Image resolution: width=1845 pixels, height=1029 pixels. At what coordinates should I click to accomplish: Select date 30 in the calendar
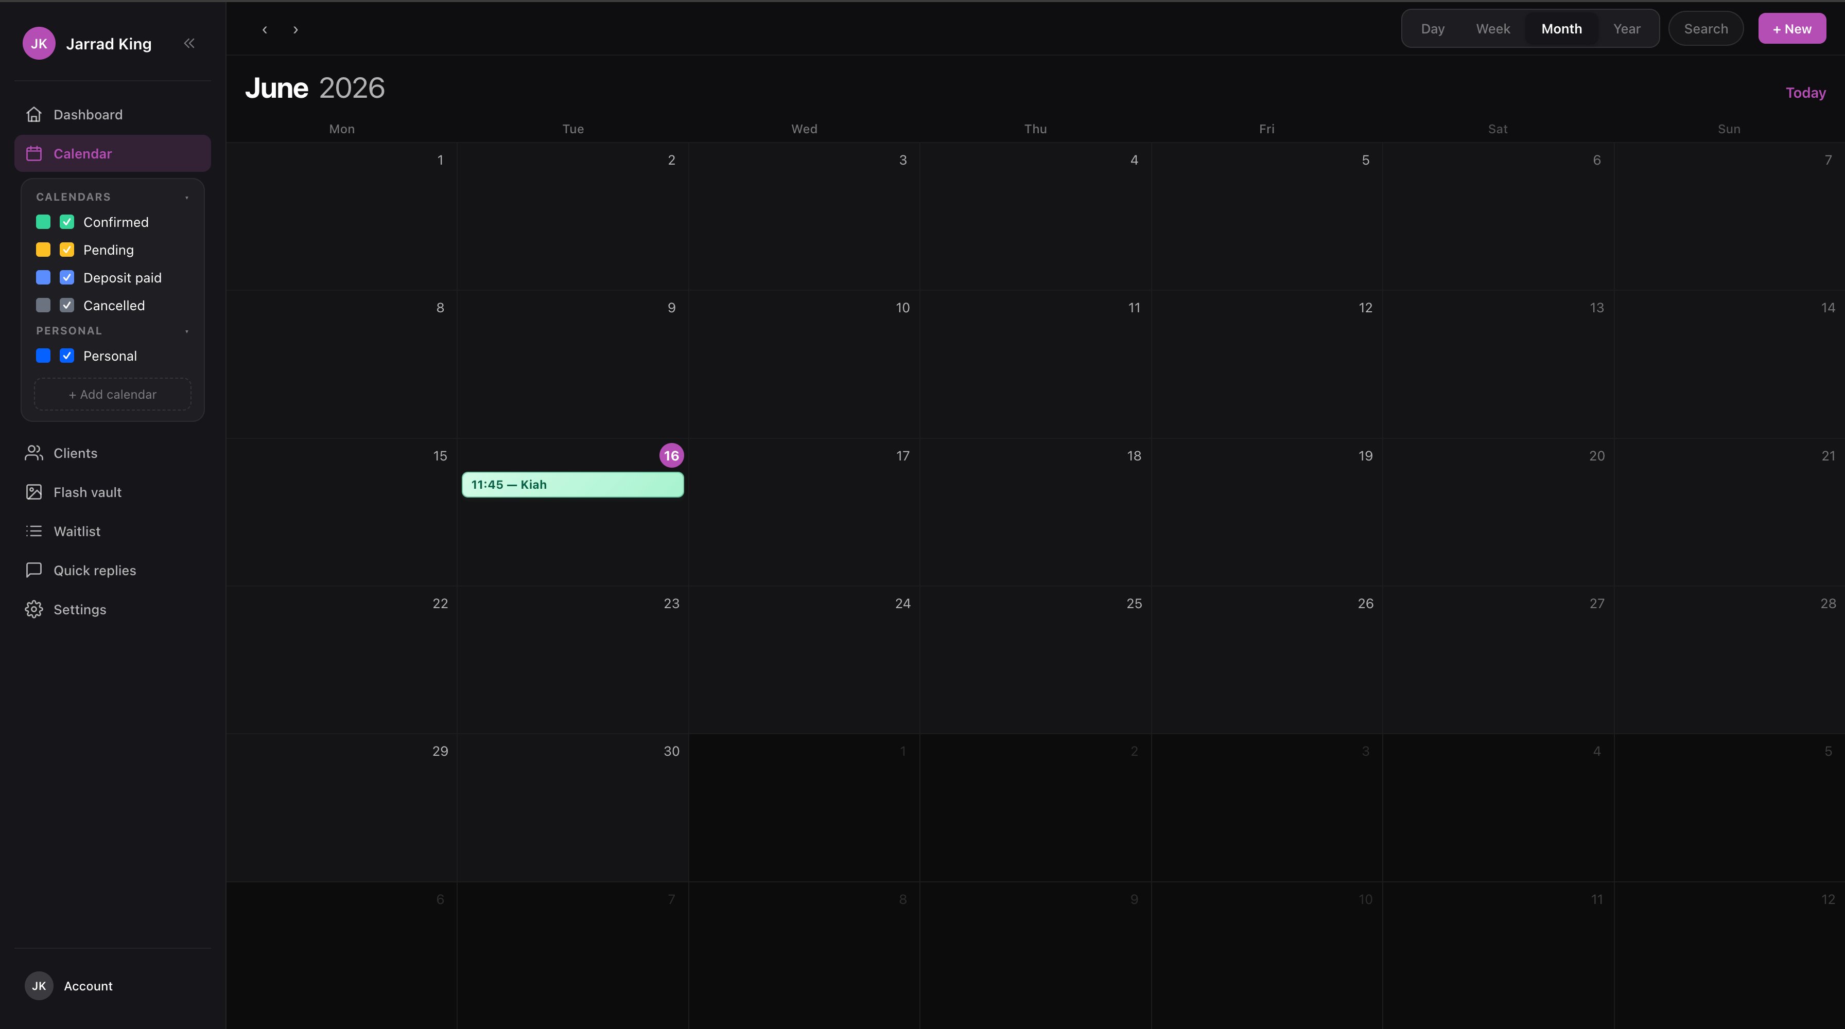click(x=572, y=808)
